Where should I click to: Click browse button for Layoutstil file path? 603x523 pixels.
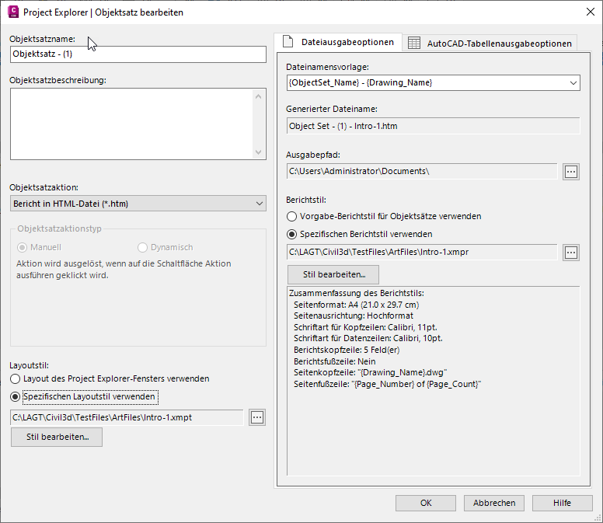coord(257,417)
